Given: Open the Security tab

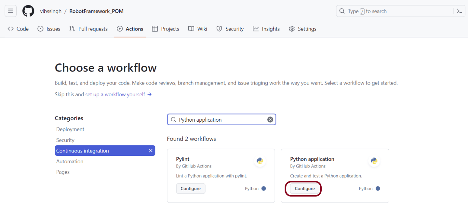Looking at the screenshot, I should click(230, 29).
